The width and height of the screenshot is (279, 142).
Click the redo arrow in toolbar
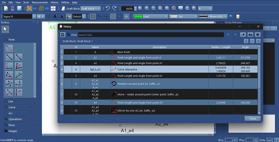(116, 8)
